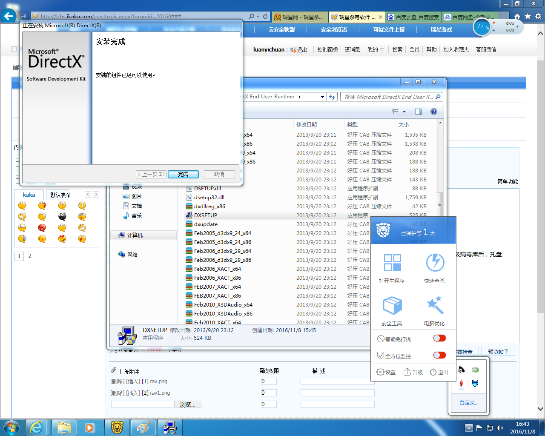Focus Explorer search box for DirectX folder
Image resolution: width=545 pixels, height=436 pixels.
[392, 97]
